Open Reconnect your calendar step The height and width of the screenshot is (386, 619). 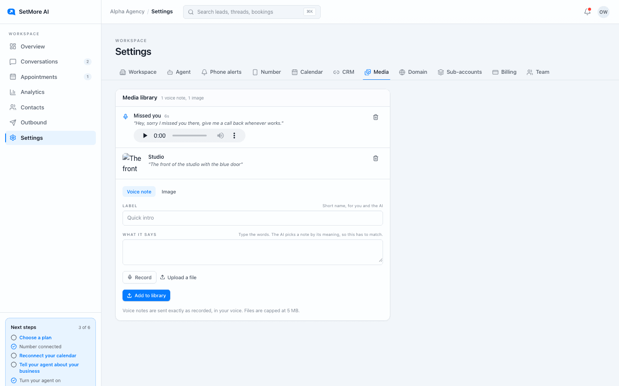click(48, 356)
